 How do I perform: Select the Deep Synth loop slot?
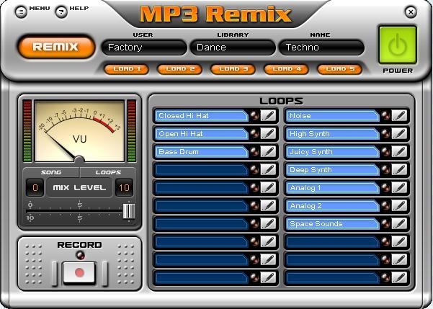[332, 169]
